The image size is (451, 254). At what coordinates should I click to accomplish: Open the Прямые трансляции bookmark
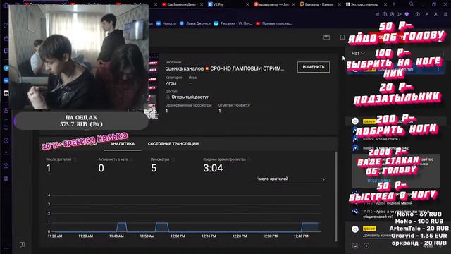[x=274, y=23]
